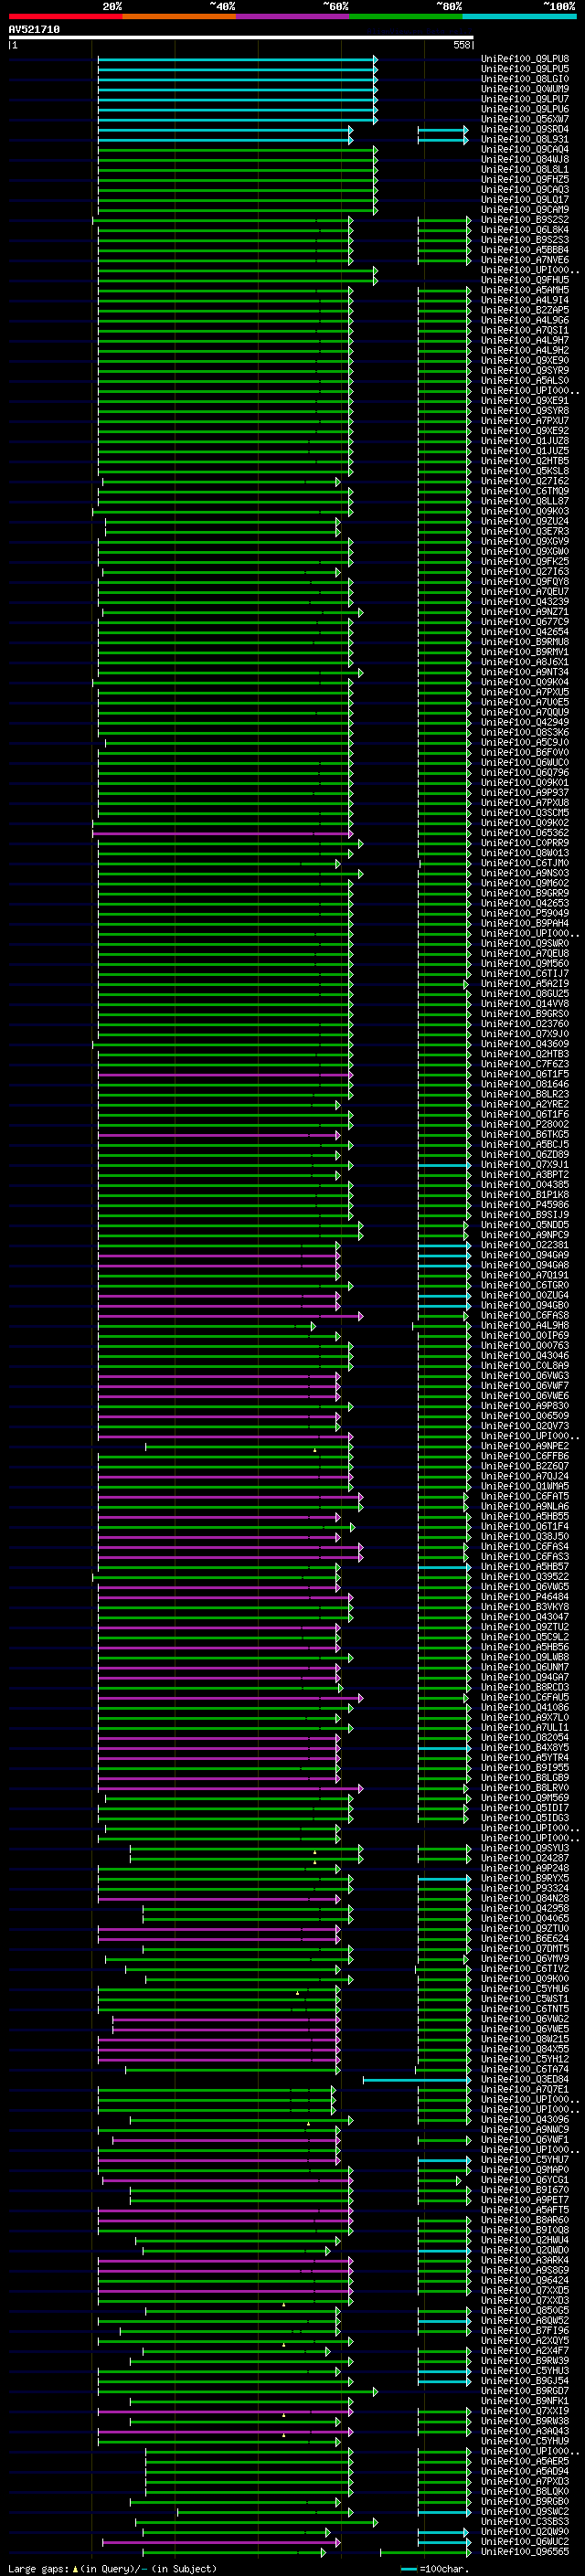Click the hit label UniRef100_O22381
The height and width of the screenshot is (2576, 585).
(x=525, y=1245)
